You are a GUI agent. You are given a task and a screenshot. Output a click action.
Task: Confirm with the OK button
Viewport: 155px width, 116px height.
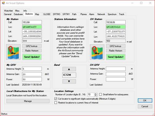145,100
